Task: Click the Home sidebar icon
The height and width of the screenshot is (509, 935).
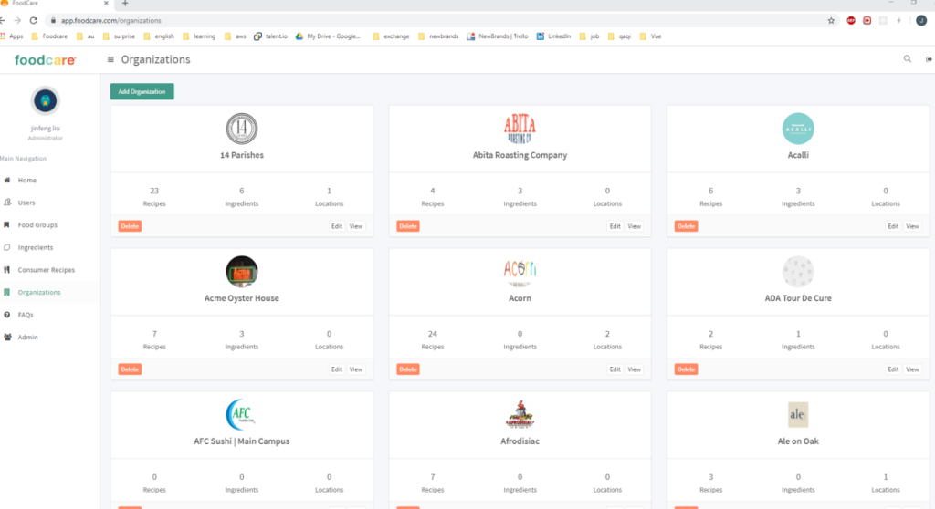Action: 7,180
